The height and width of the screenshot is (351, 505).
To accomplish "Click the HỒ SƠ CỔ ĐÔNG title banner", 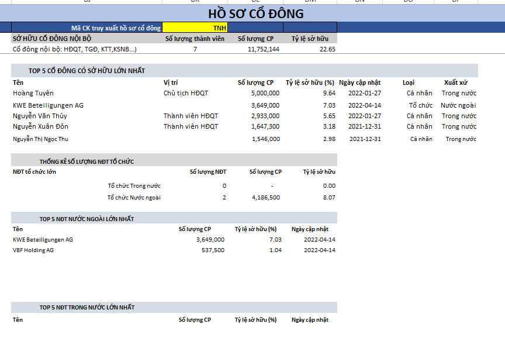I will [256, 14].
